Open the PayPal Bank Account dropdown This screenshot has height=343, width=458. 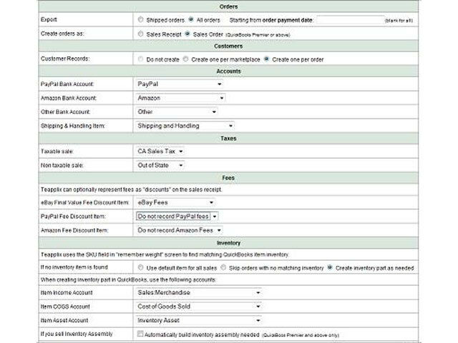(x=178, y=84)
